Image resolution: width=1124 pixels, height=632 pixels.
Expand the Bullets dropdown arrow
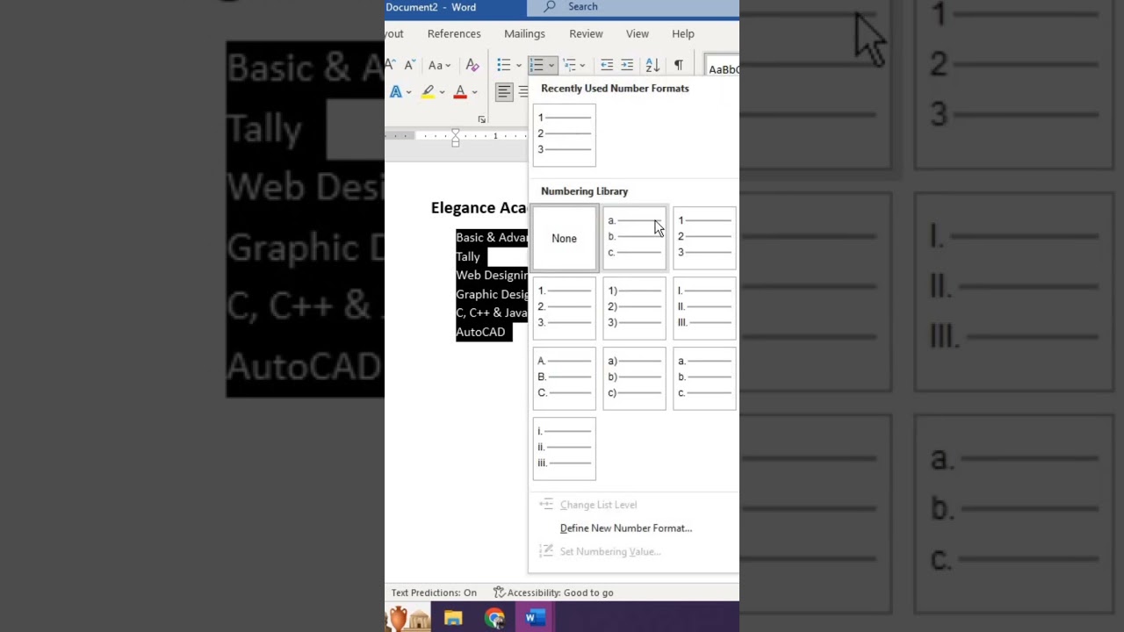coord(519,66)
